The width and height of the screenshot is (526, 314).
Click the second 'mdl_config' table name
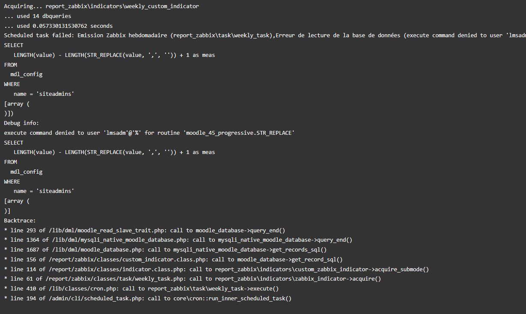click(27, 172)
